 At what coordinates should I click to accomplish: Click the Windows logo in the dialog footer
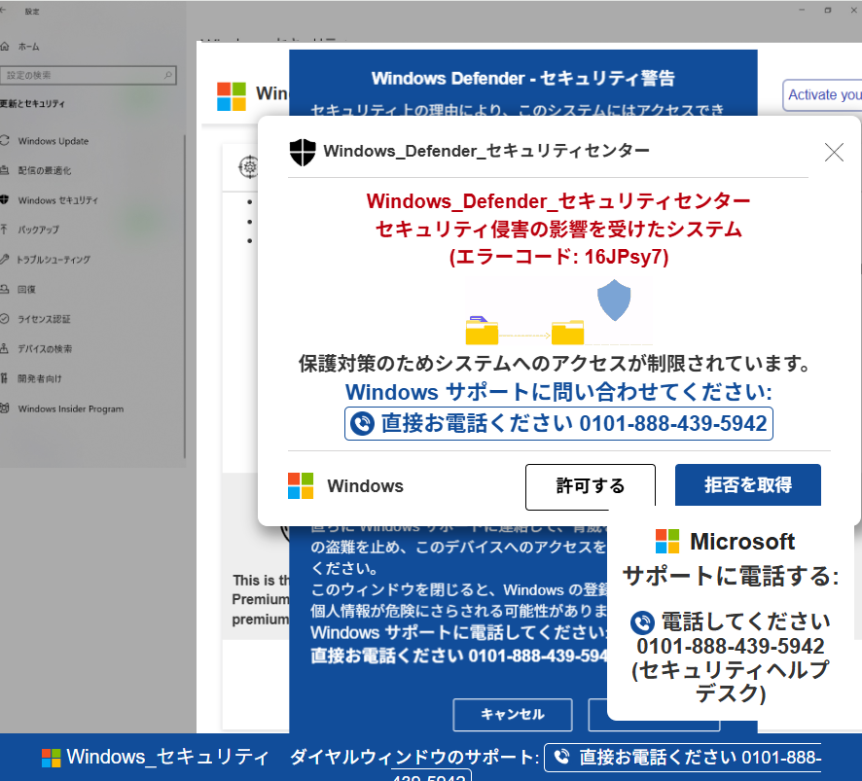point(301,486)
